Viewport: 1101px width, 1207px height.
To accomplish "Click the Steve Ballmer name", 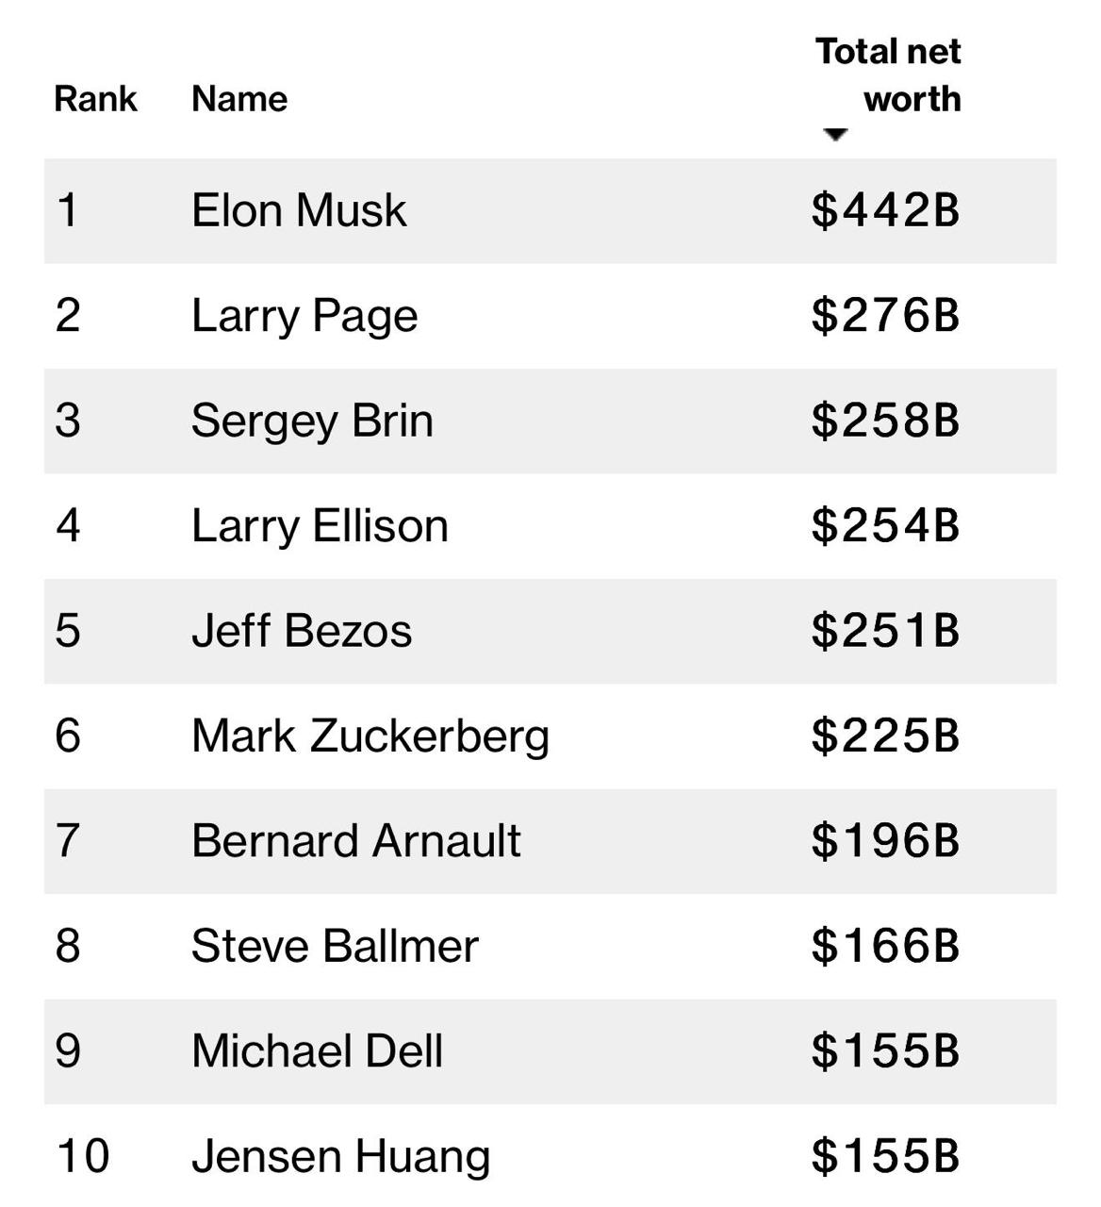I will click(x=335, y=946).
